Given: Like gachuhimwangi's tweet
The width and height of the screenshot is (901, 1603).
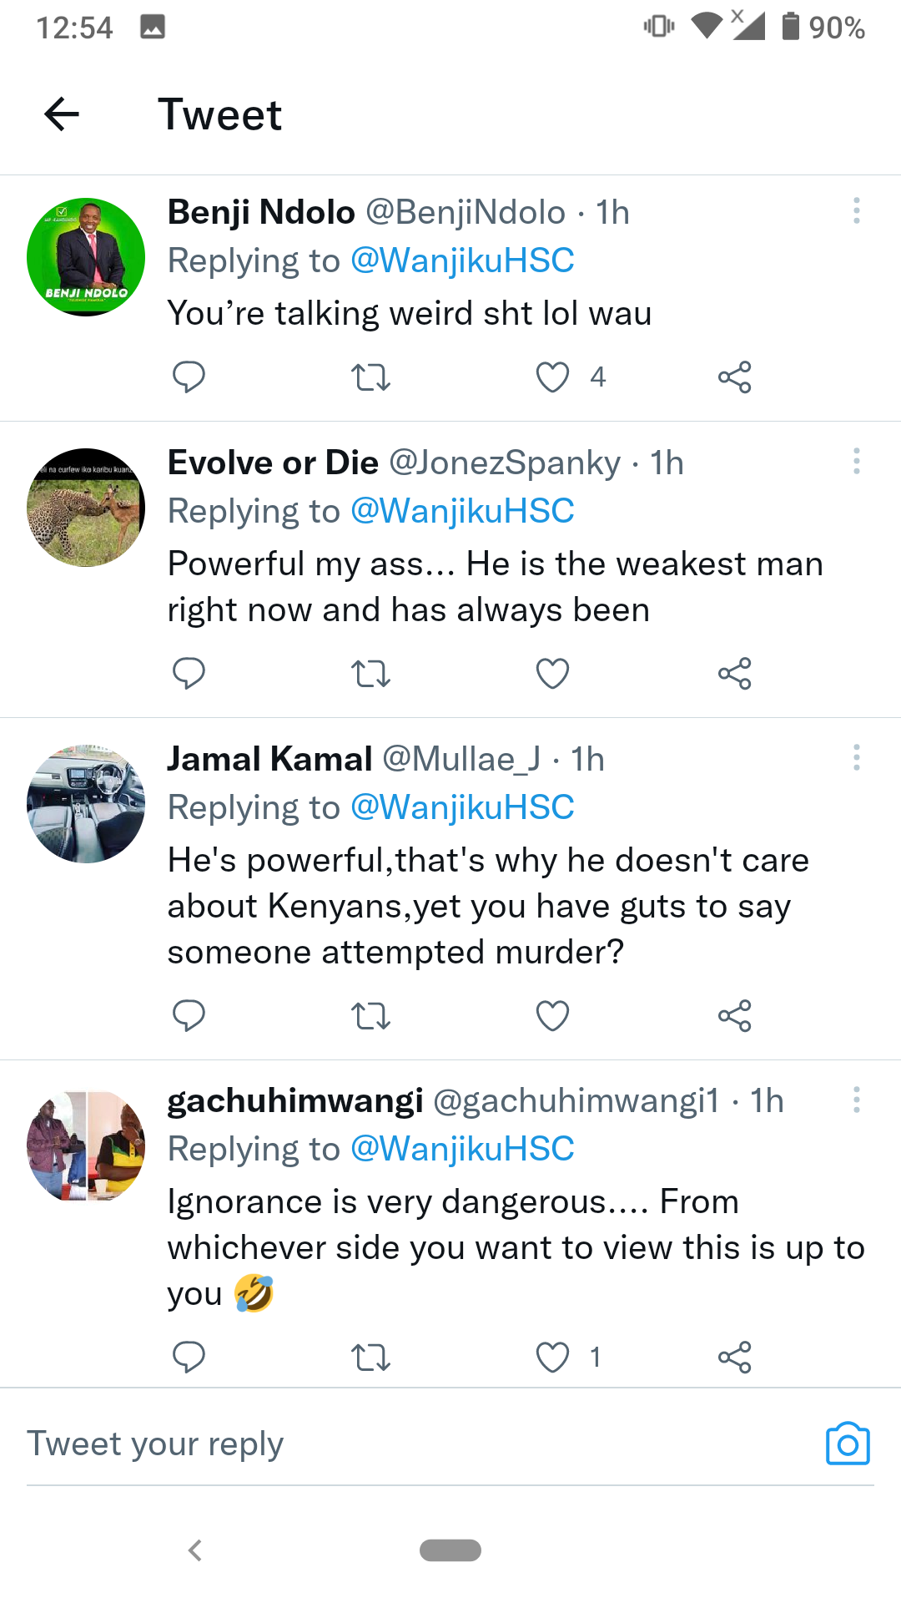Looking at the screenshot, I should (x=552, y=1358).
